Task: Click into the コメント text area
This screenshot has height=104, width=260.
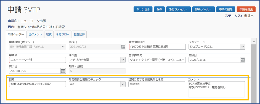Action: pos(217,89)
